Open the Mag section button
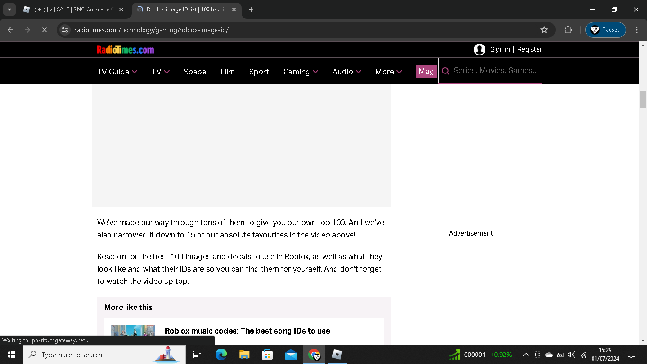Image resolution: width=647 pixels, height=364 pixels. pyautogui.click(x=426, y=72)
